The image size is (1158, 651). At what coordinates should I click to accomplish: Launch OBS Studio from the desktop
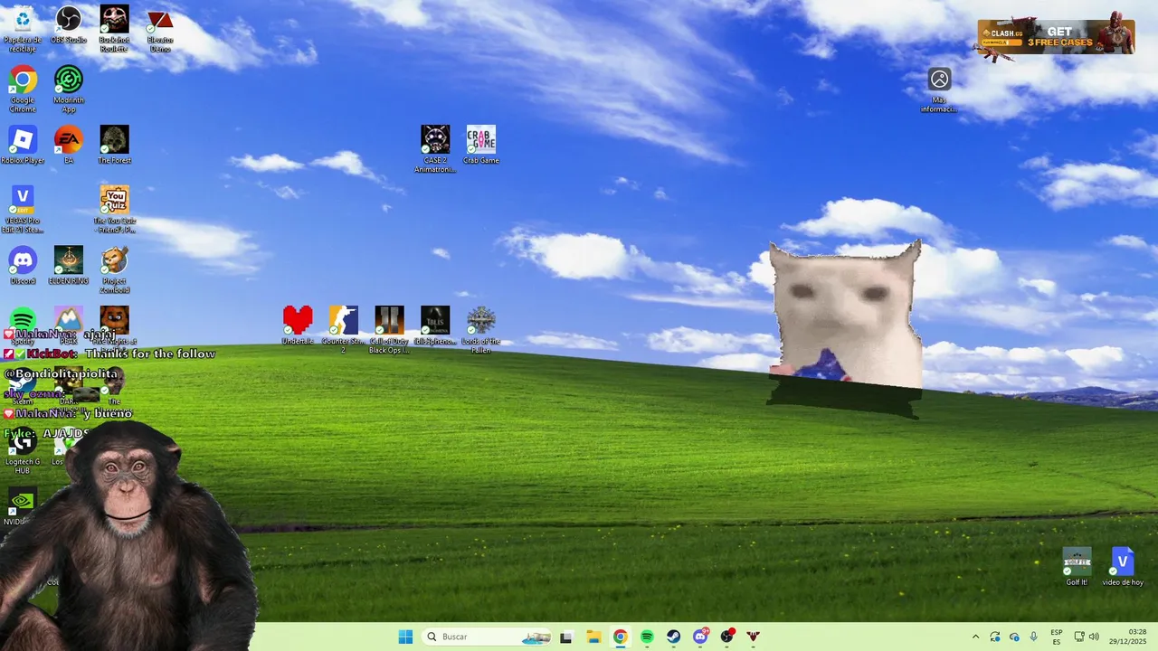coord(69,25)
